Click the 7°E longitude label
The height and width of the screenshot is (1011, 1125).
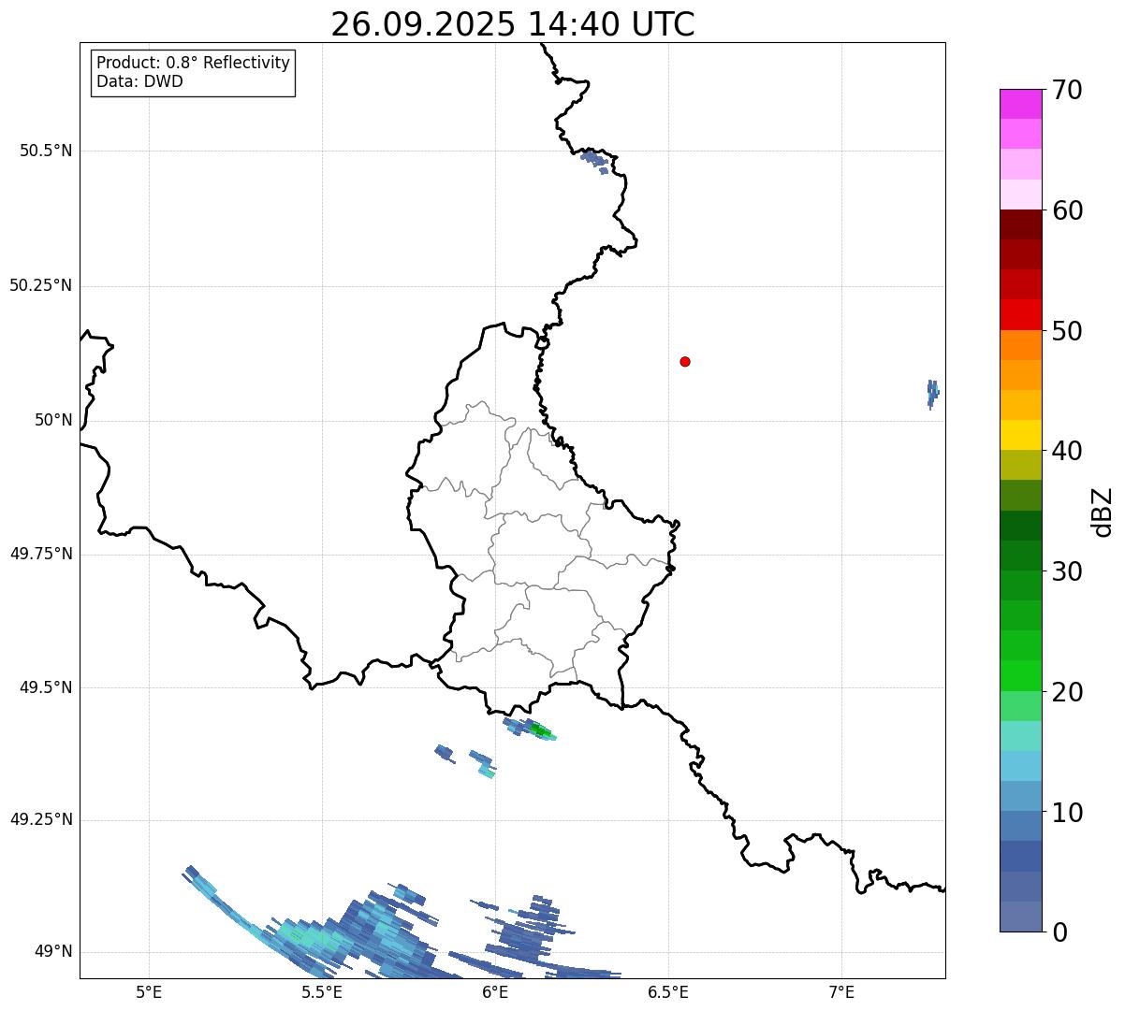point(841,991)
